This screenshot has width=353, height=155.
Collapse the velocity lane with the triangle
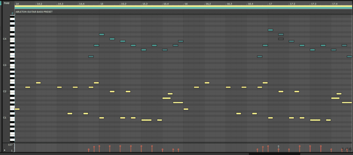point(5,150)
